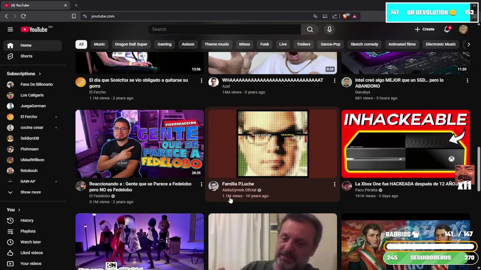481x270 pixels.
Task: Open options for Familia P.Luche video
Action: [x=334, y=184]
